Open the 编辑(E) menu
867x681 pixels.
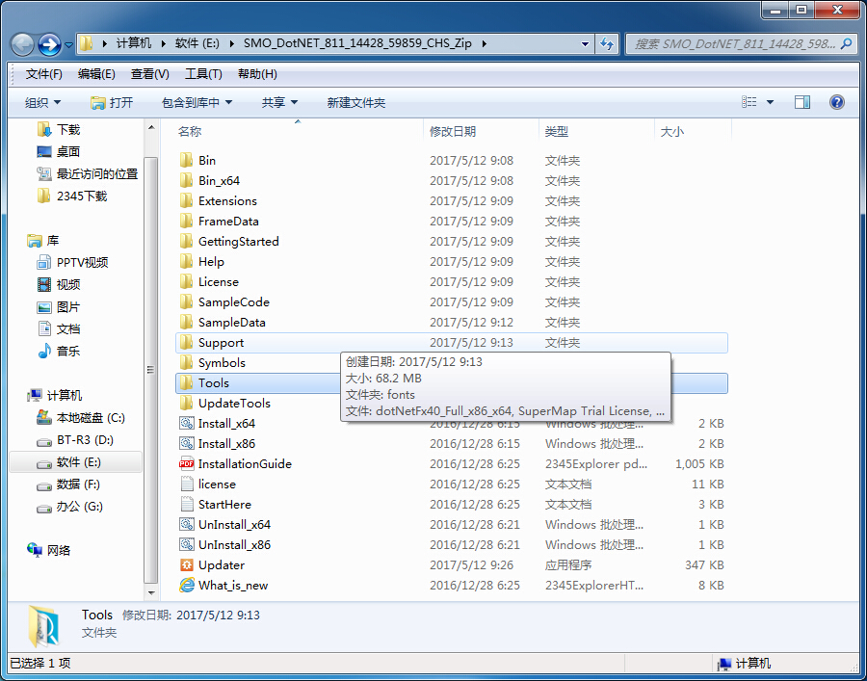click(96, 74)
